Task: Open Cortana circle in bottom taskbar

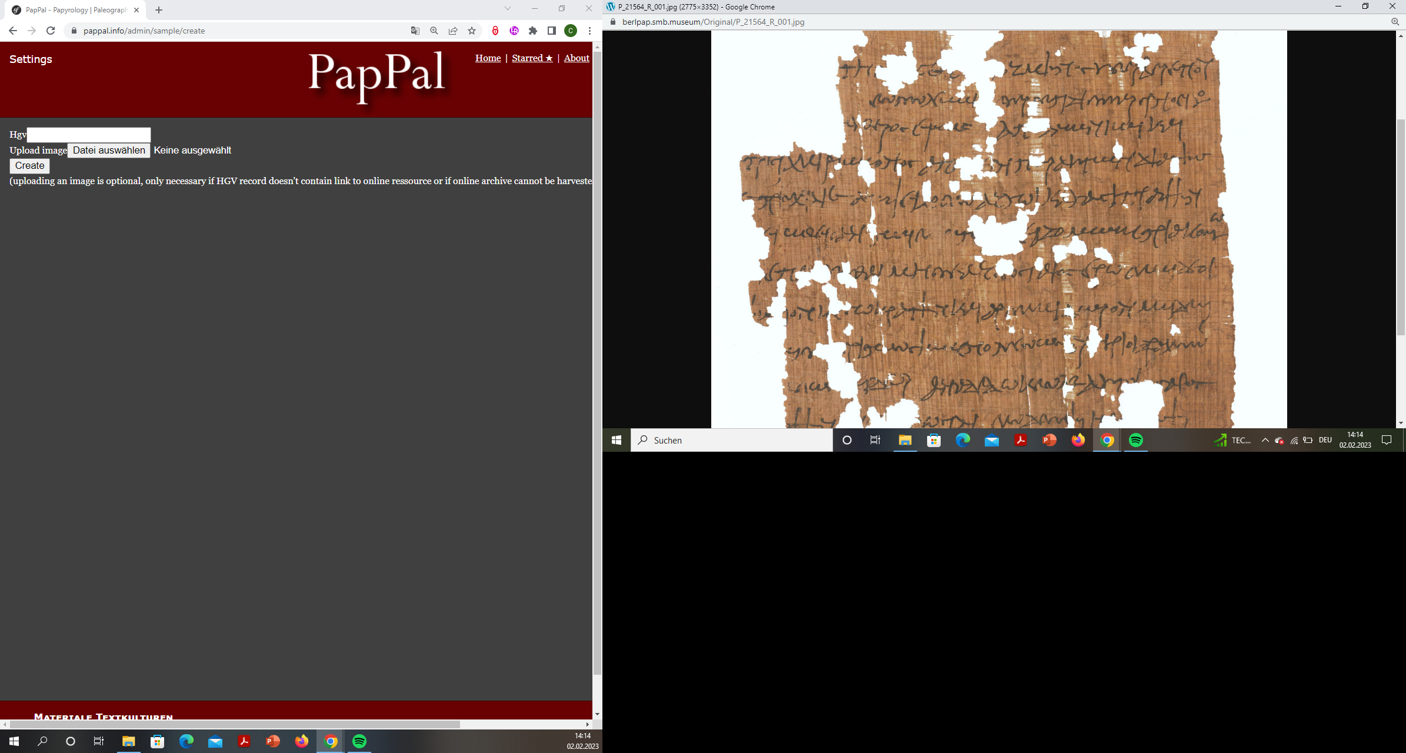Action: point(71,741)
